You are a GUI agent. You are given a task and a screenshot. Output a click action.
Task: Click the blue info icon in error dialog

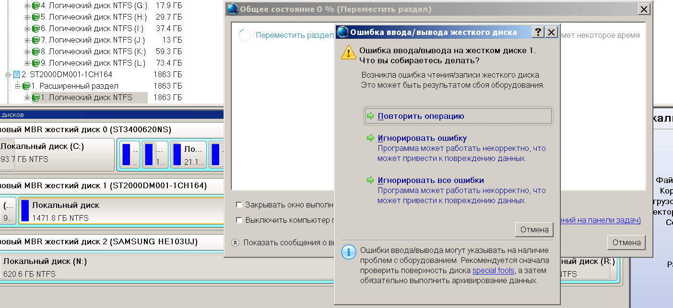point(349,252)
